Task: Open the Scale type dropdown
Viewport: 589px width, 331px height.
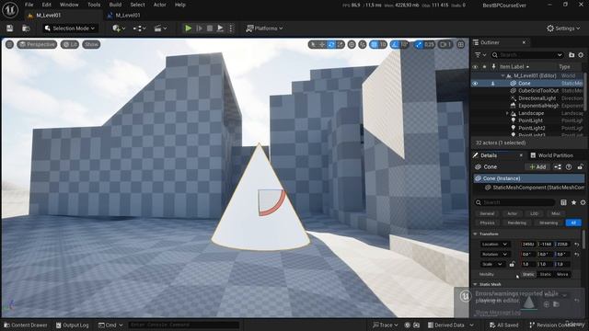Action: tap(492, 264)
